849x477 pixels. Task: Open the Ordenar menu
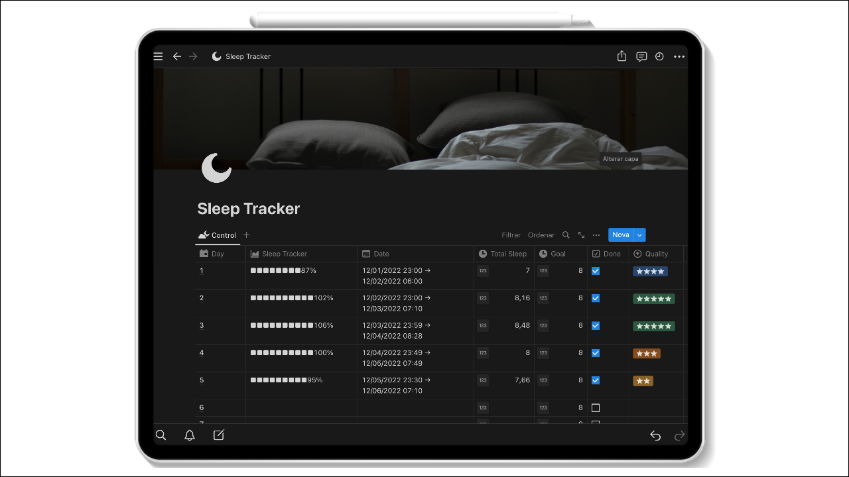tap(541, 235)
